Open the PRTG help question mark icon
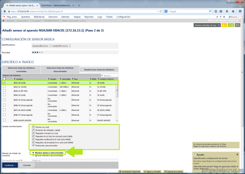This screenshot has width=245, height=174. point(220,17)
